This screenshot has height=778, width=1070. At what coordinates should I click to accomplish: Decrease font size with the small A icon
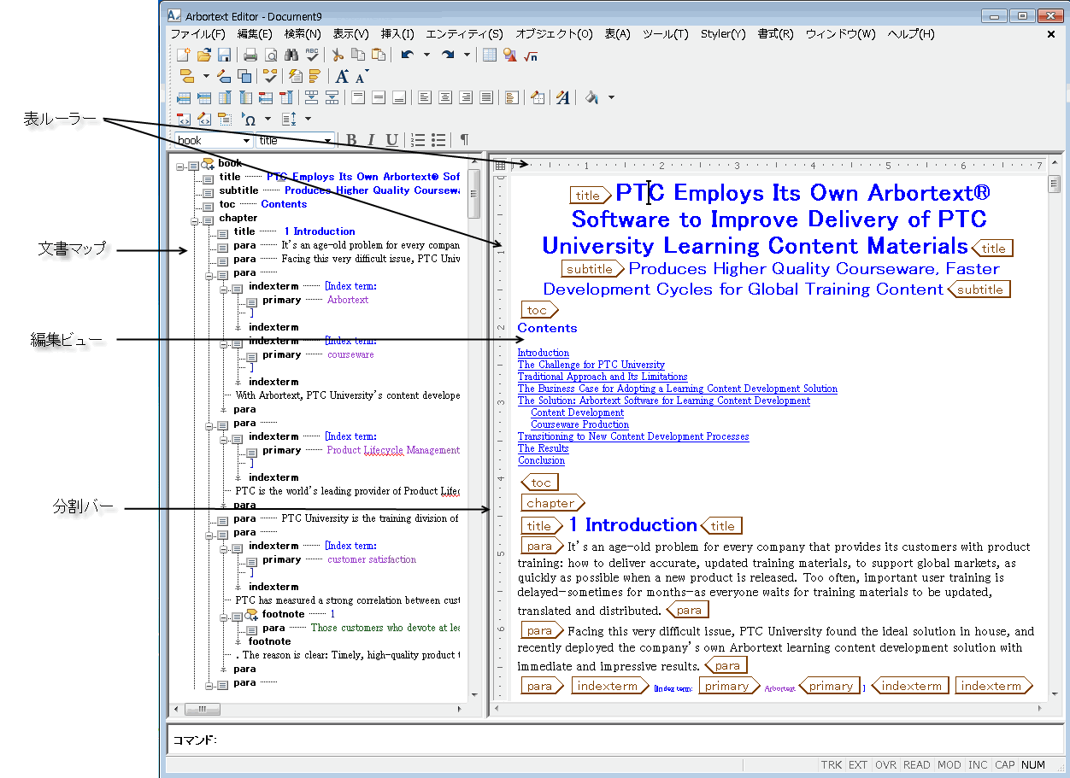(x=362, y=78)
